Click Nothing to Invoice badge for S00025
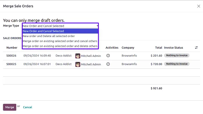This screenshot has height=114, width=203. coord(177,64)
